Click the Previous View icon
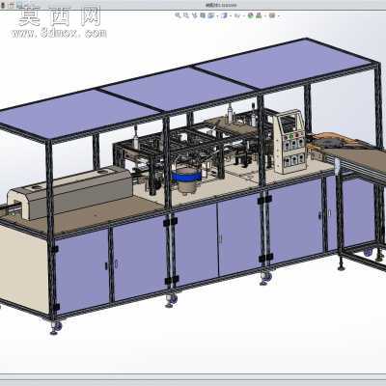The width and height of the screenshot is (386, 386). tap(194, 15)
